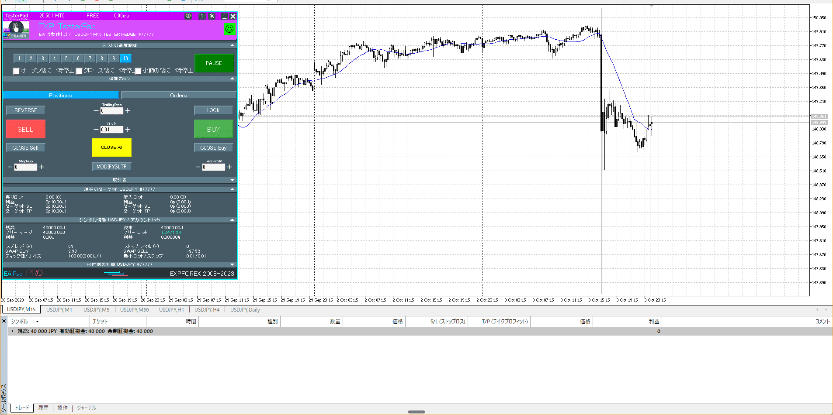This screenshot has height=415, width=833.
Task: Check pause after bar (小節の後に一時停止)
Action: 138,71
